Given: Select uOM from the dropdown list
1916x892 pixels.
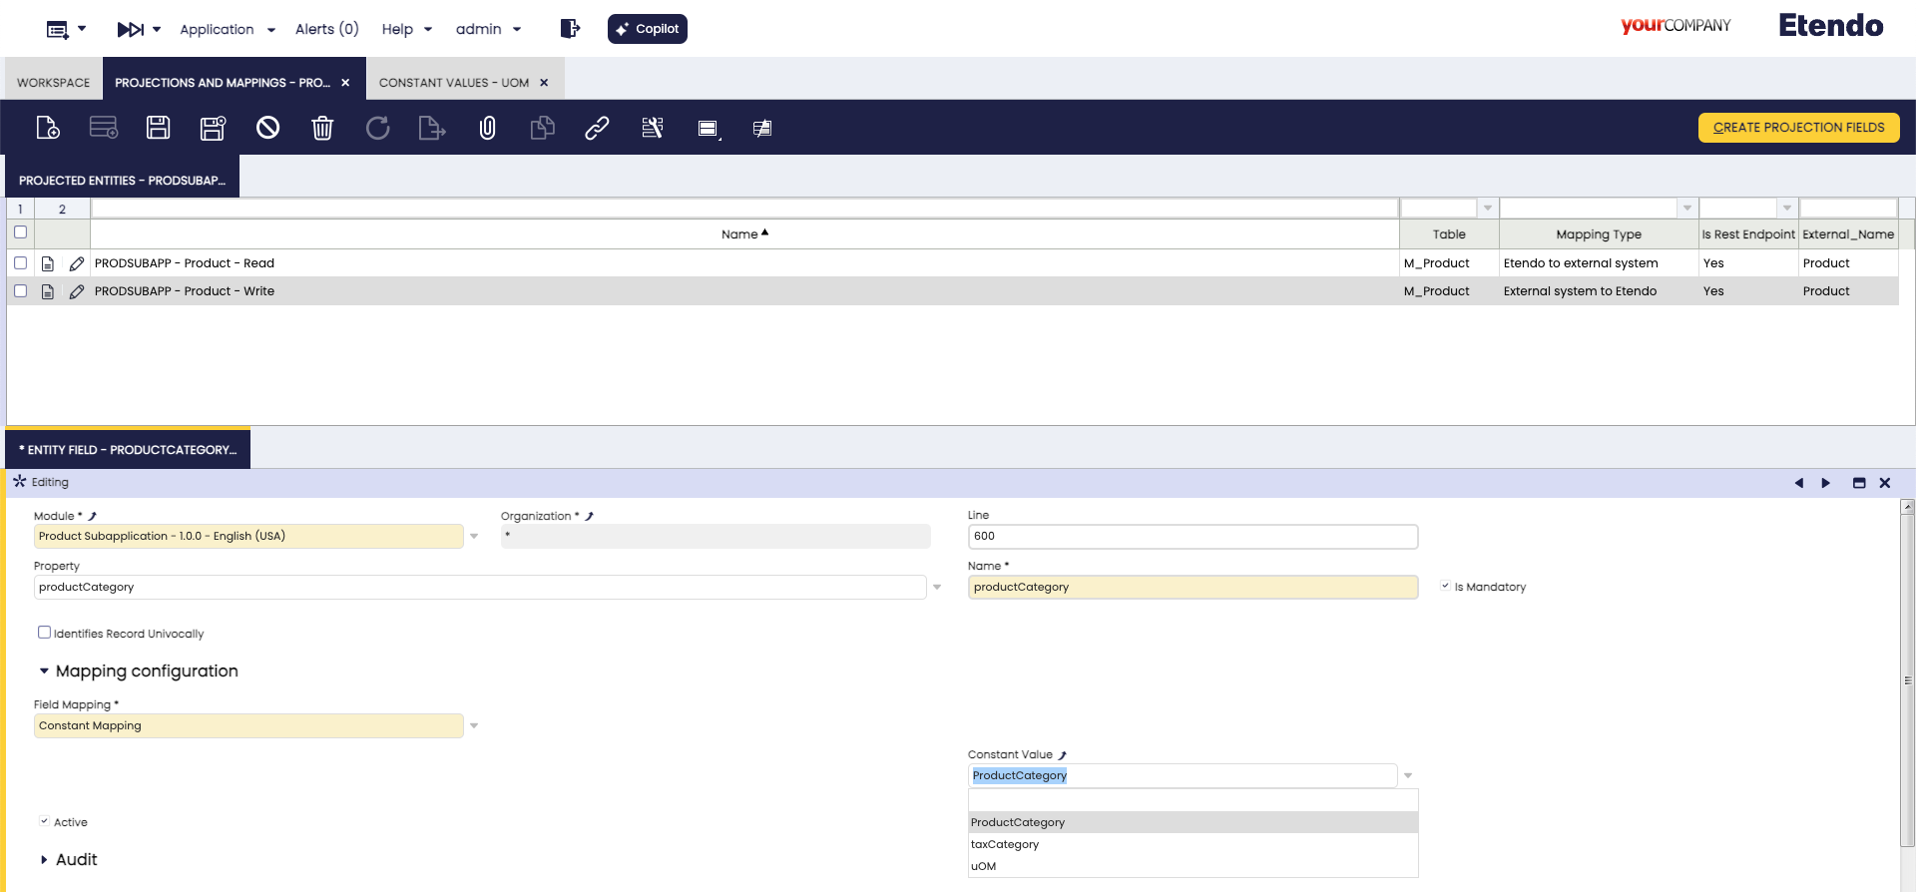Looking at the screenshot, I should (1193, 867).
